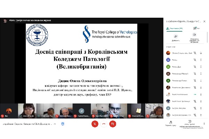Click the presenter avatar in the top-left banner
The width and height of the screenshot is (209, 139).
point(5,21)
